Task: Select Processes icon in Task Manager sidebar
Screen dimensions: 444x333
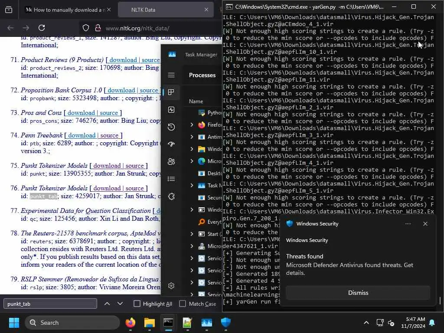Action: point(171,92)
